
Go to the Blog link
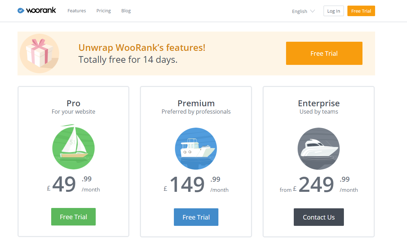pos(126,11)
